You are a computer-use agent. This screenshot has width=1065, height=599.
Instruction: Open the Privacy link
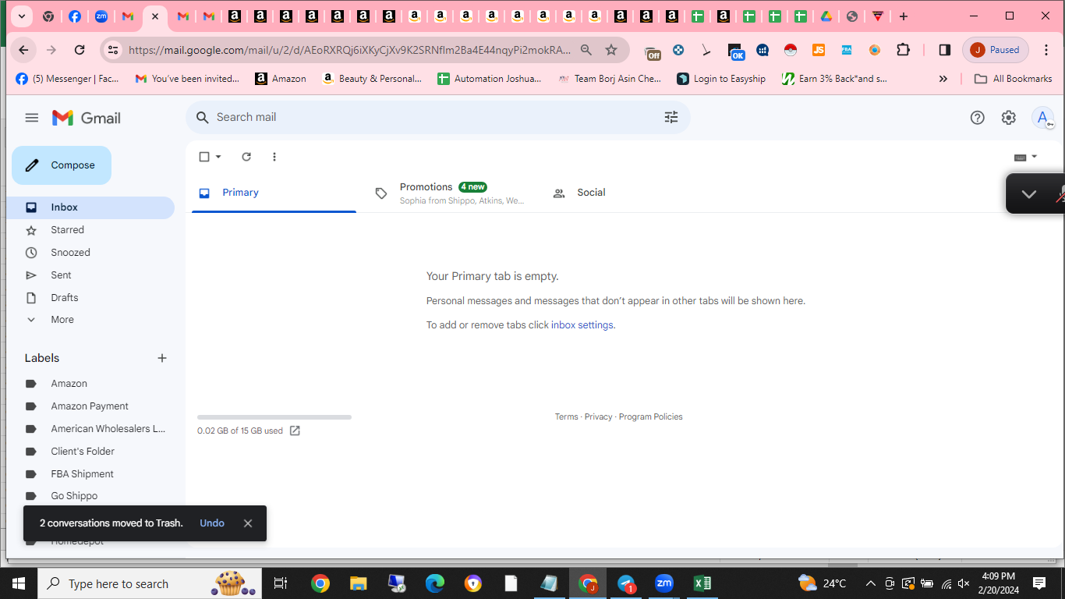(x=599, y=417)
